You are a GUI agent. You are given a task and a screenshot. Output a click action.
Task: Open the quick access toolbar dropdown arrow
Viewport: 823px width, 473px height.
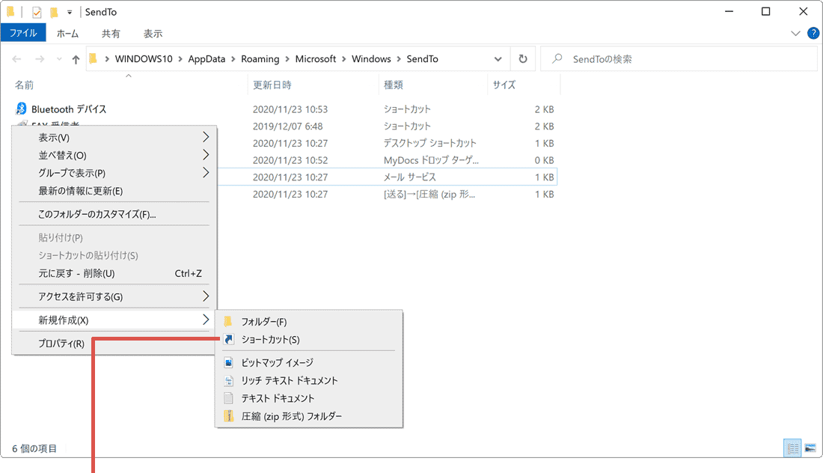tap(70, 12)
